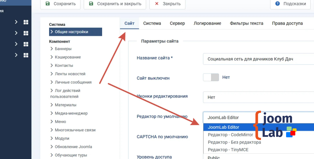Select JoomLab Editor option in list
The height and width of the screenshot is (159, 314).
pyautogui.click(x=258, y=127)
